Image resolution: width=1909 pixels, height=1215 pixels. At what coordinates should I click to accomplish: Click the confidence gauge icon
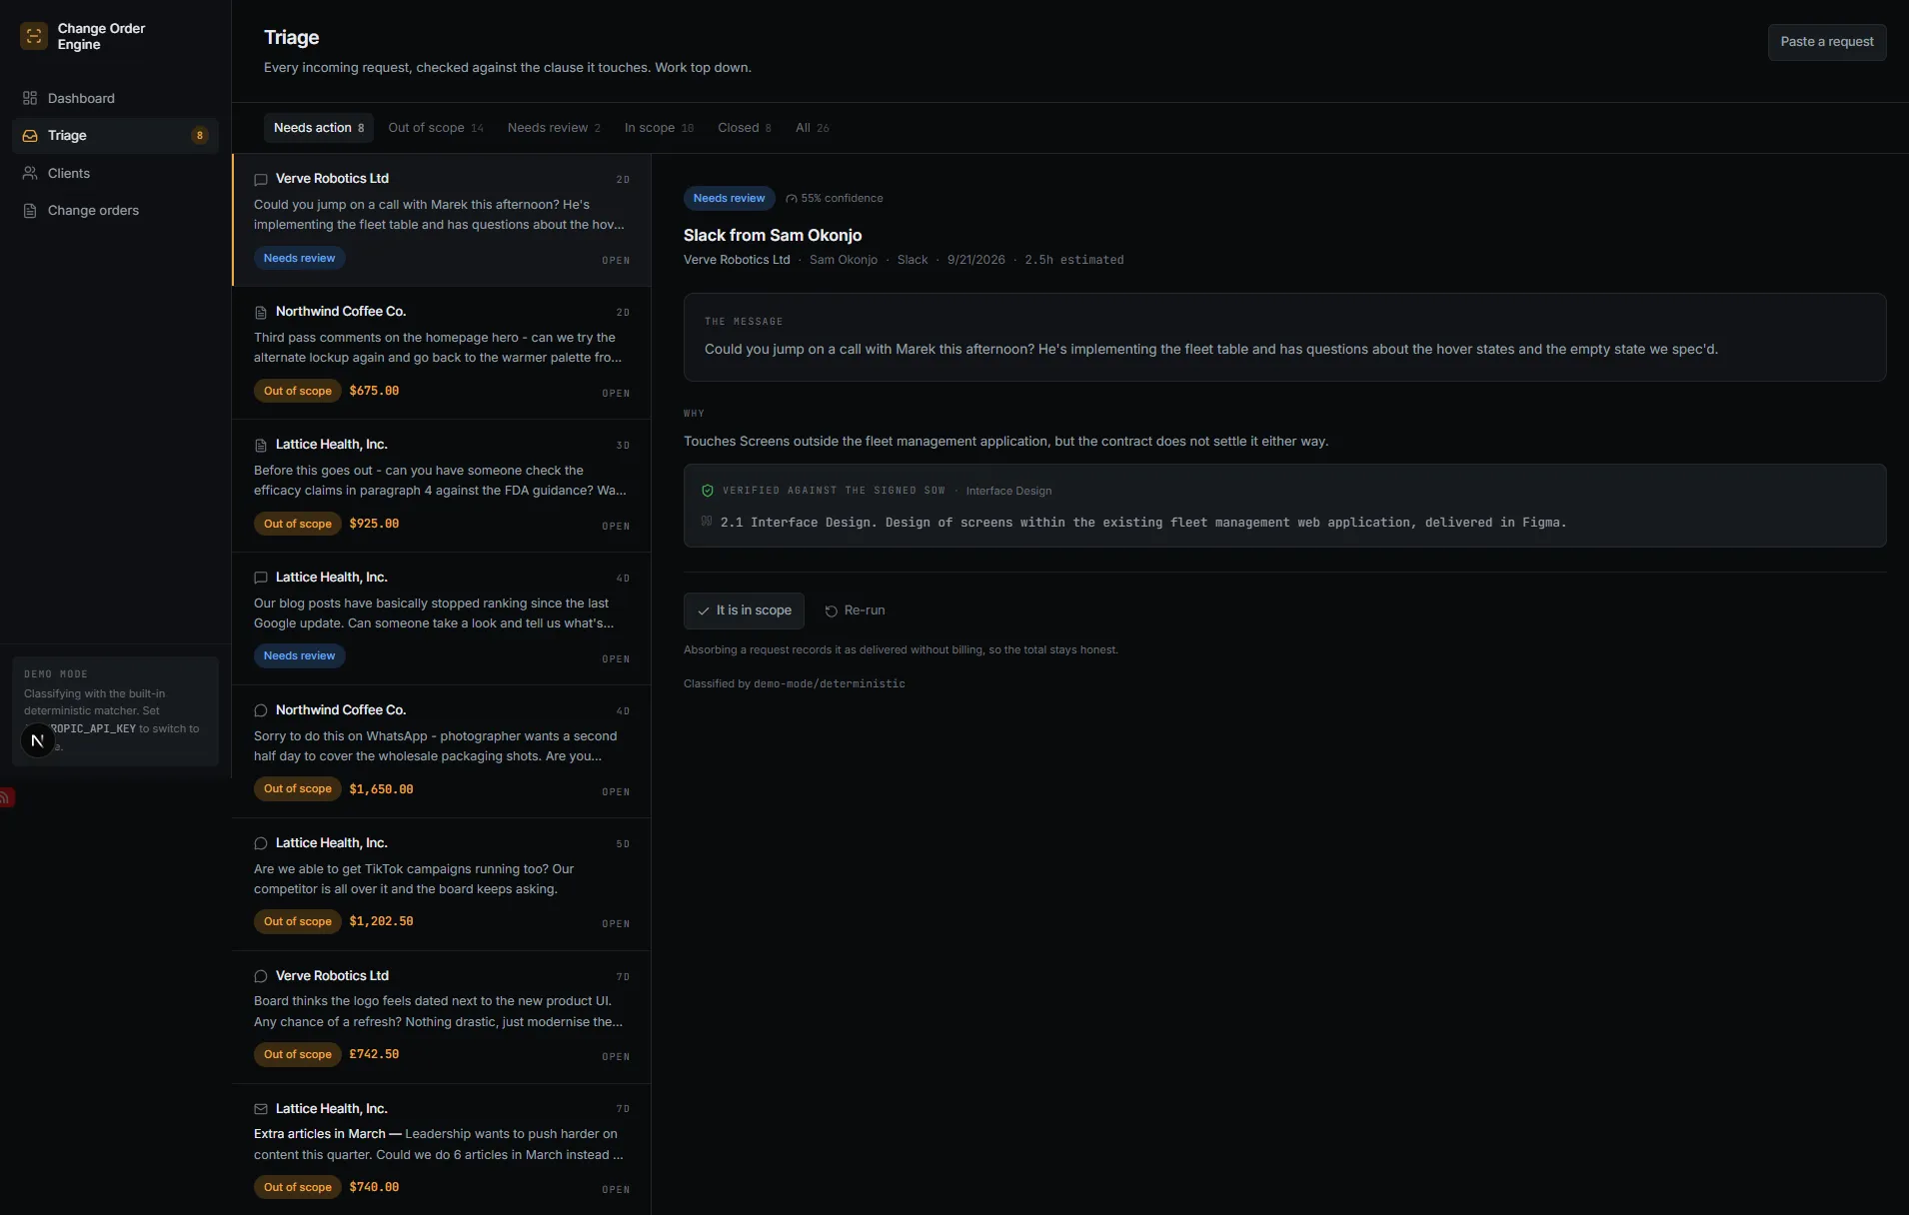coord(792,199)
